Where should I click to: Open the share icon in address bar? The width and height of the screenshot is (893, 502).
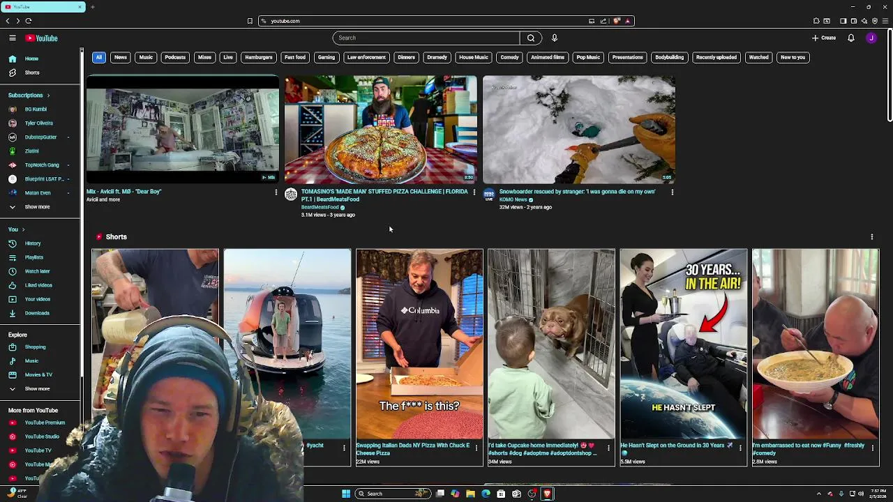tap(603, 21)
